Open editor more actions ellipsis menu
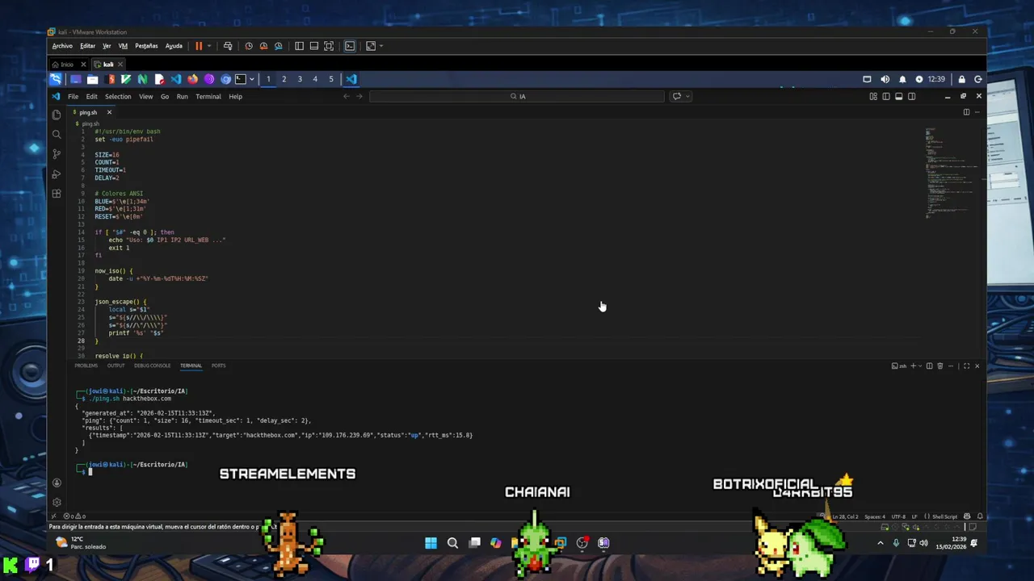The image size is (1034, 581). click(x=977, y=112)
